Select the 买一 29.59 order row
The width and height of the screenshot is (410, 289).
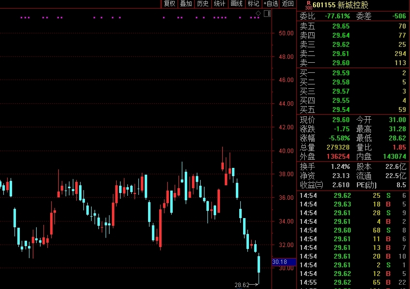click(x=353, y=73)
